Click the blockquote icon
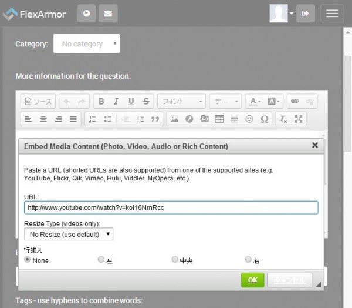The image size is (352, 308). tap(155, 119)
